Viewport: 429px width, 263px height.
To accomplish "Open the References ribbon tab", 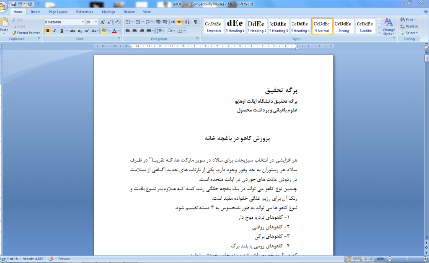I will pyautogui.click(x=85, y=12).
